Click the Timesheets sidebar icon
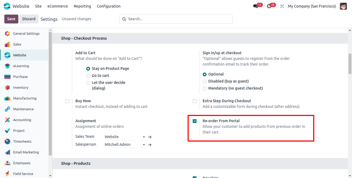 [7, 141]
